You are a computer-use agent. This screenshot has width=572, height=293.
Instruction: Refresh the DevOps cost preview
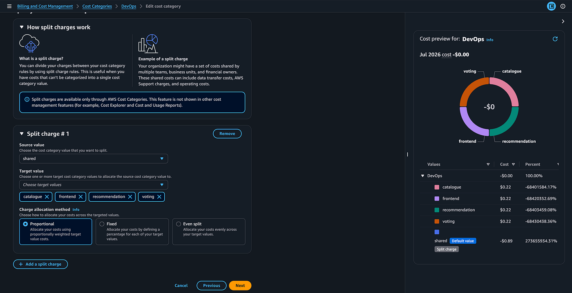(x=555, y=39)
